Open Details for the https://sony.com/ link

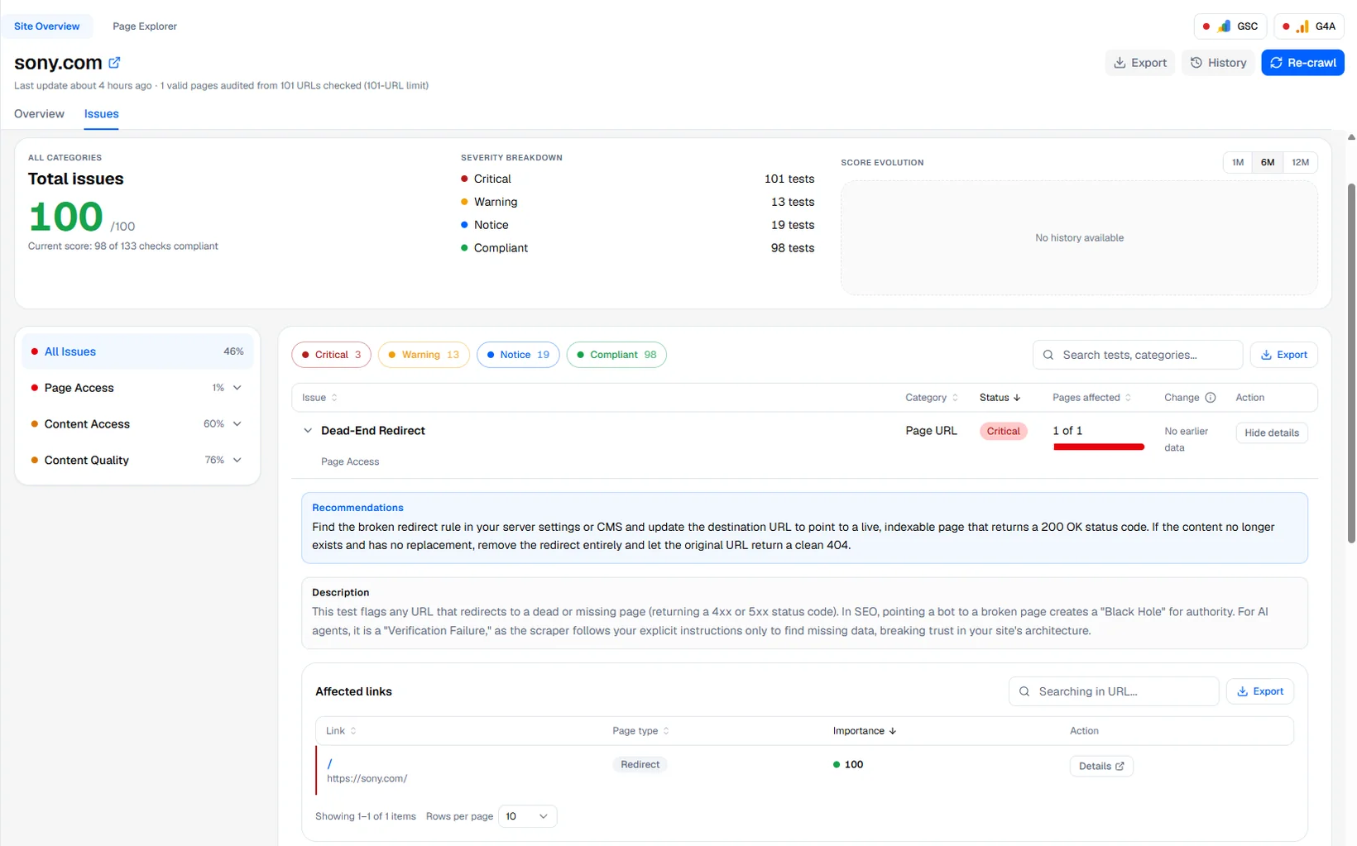pyautogui.click(x=1101, y=767)
